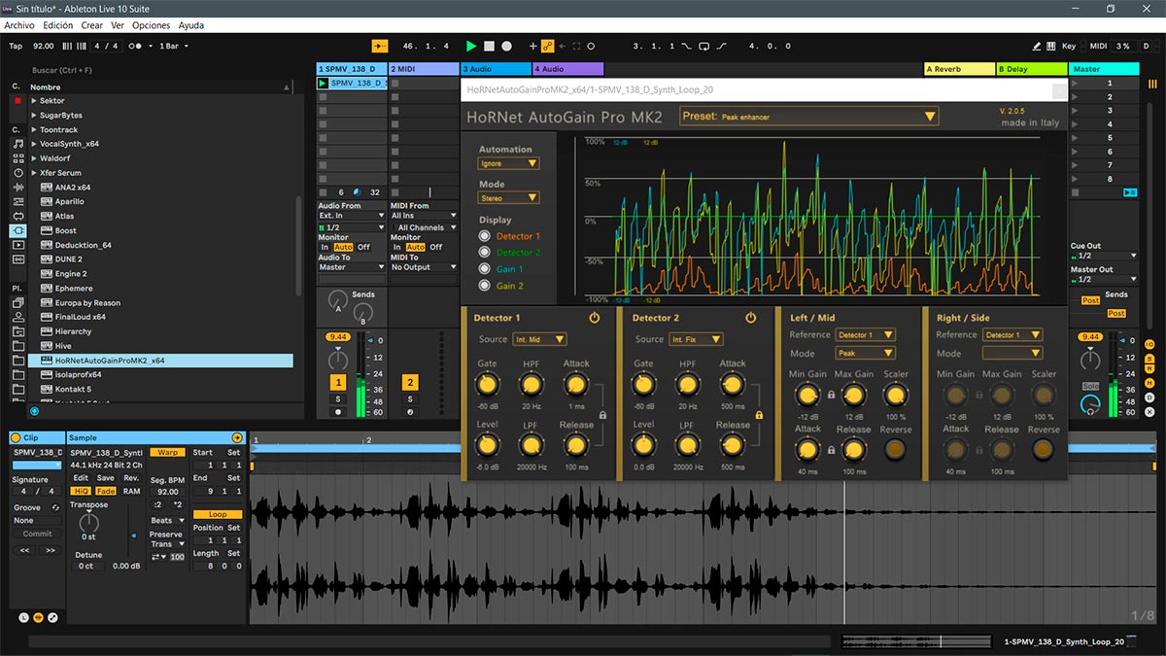Viewport: 1166px width, 656px height.
Task: Open the Archivo menu
Action: click(19, 25)
